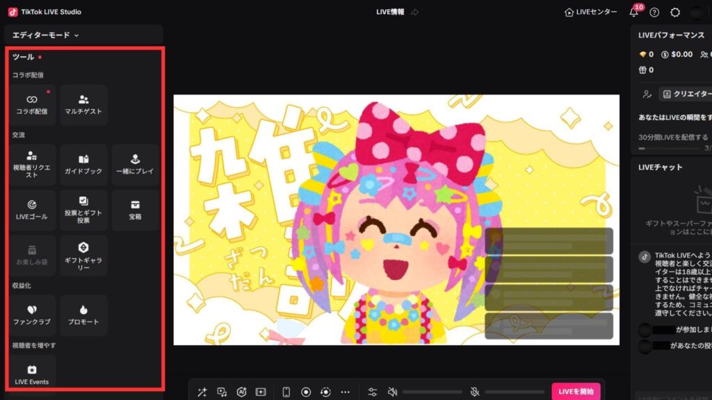Open the LIVEセンター link
712x400 pixels.
(590, 12)
